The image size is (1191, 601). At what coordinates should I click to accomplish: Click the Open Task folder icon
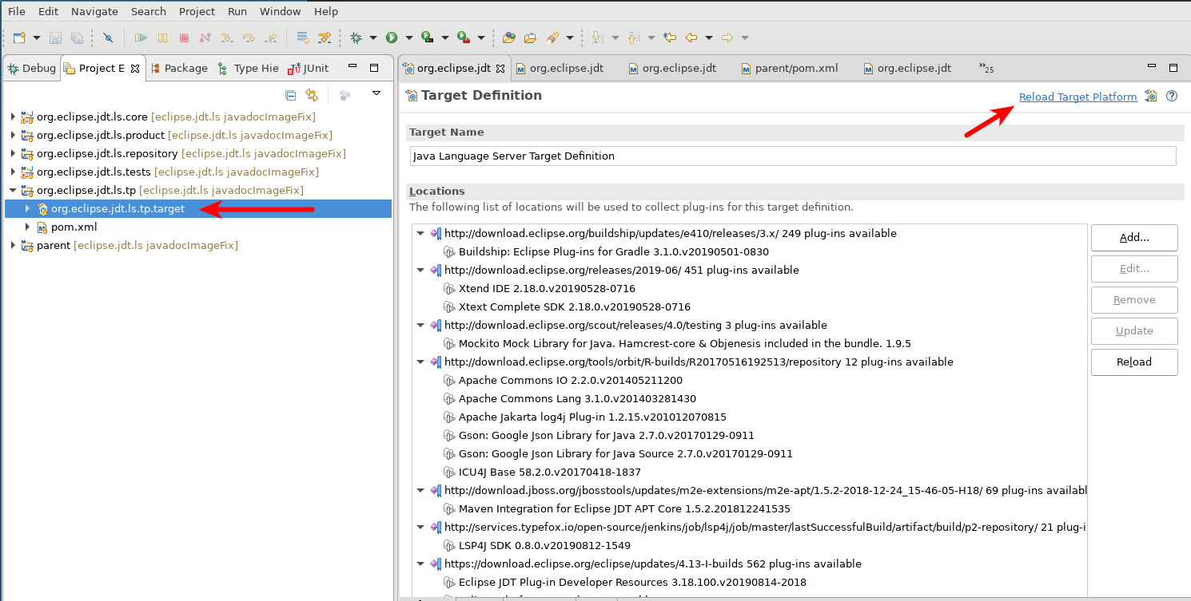click(x=530, y=38)
